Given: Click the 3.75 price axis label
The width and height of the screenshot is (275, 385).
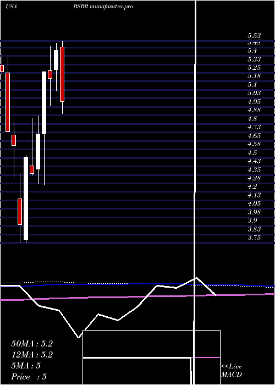Looking at the screenshot, I should pyautogui.click(x=254, y=238).
